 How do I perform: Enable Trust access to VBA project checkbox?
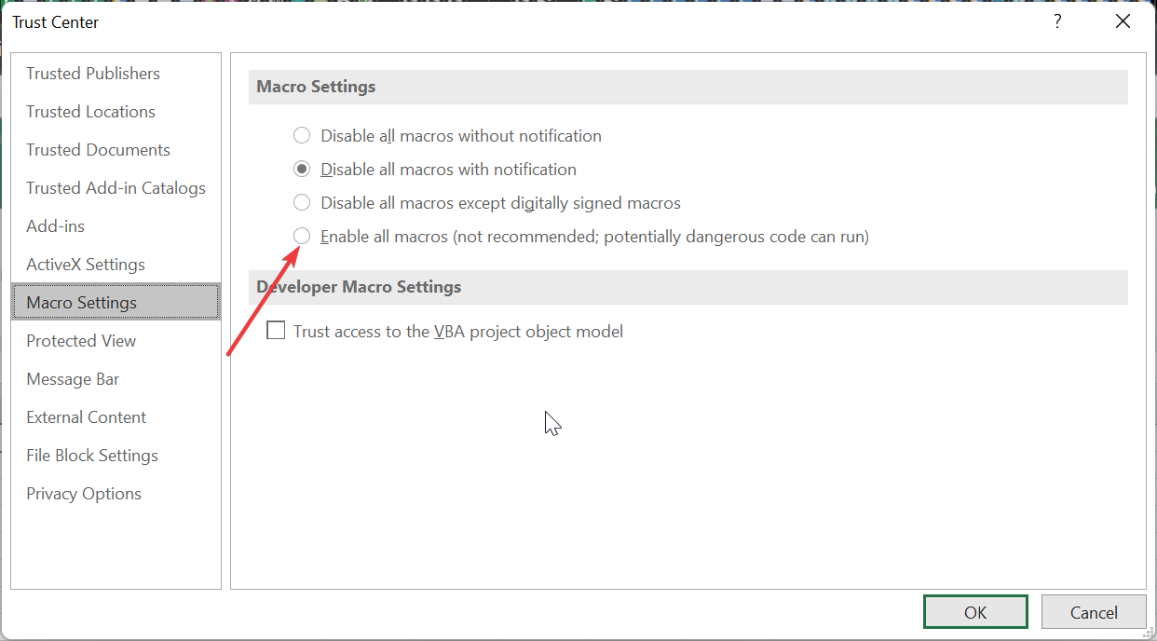coord(276,331)
